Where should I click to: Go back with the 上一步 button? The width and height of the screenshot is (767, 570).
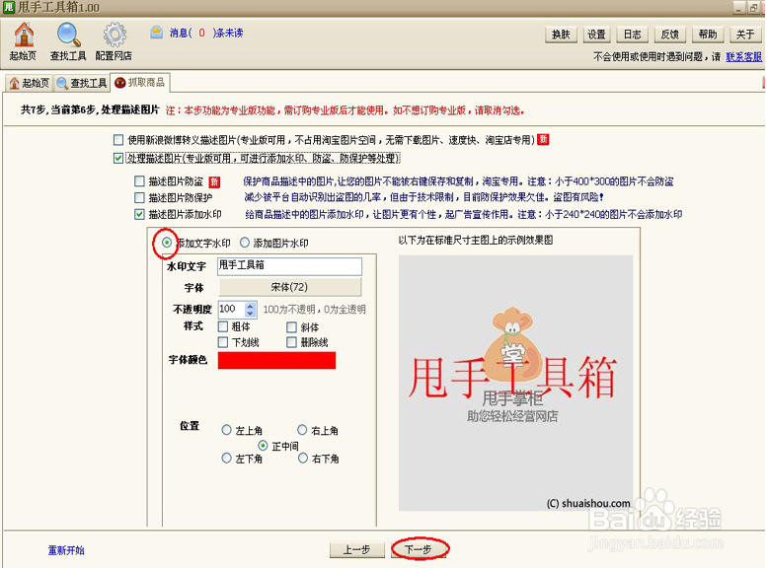(357, 550)
